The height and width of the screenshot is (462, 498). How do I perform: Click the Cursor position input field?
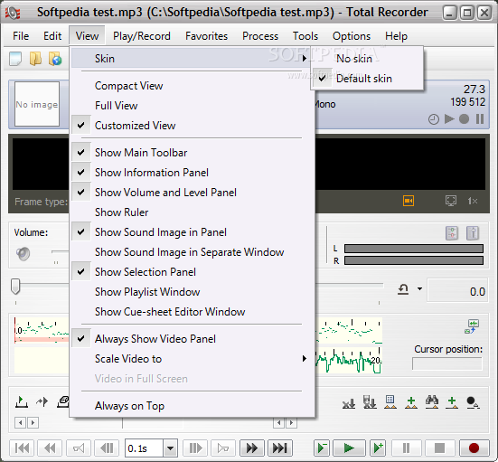click(447, 363)
